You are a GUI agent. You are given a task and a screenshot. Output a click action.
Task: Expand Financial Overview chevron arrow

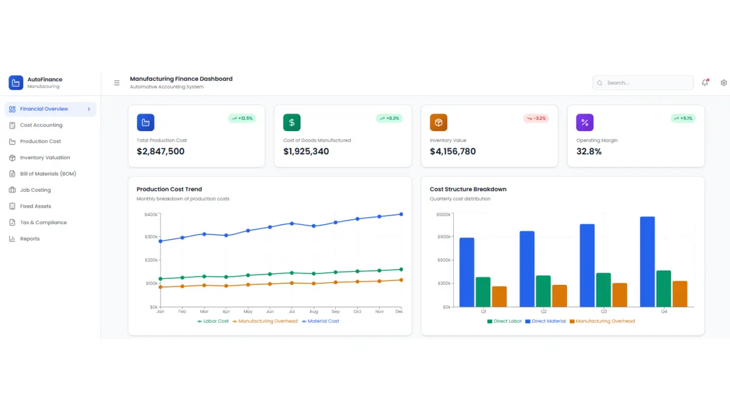(x=89, y=109)
